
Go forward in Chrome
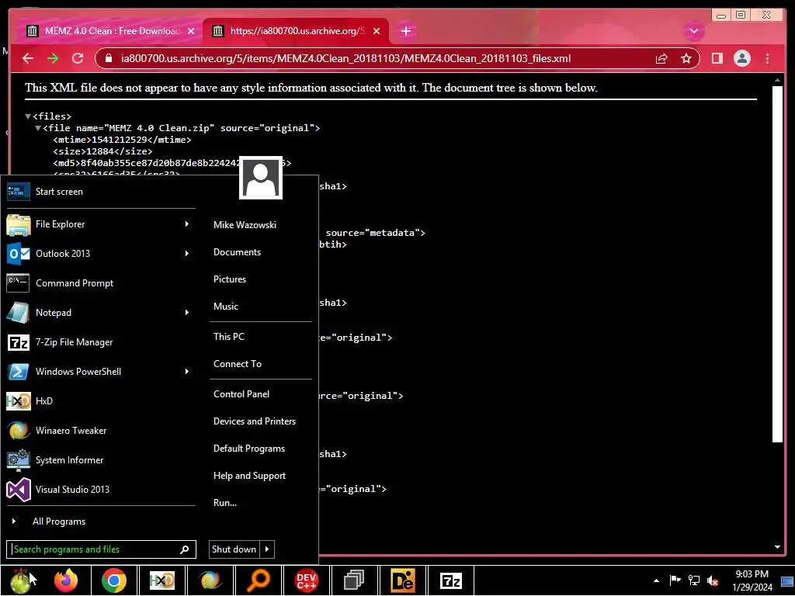click(53, 58)
